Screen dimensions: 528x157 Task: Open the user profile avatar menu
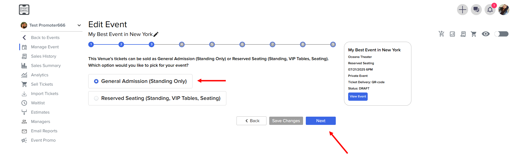coord(504,10)
